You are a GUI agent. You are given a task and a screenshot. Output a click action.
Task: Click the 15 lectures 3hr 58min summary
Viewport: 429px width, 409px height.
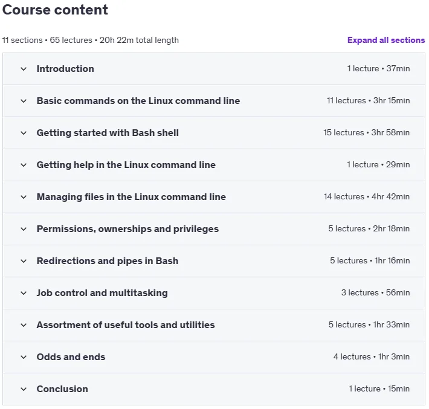pos(366,133)
